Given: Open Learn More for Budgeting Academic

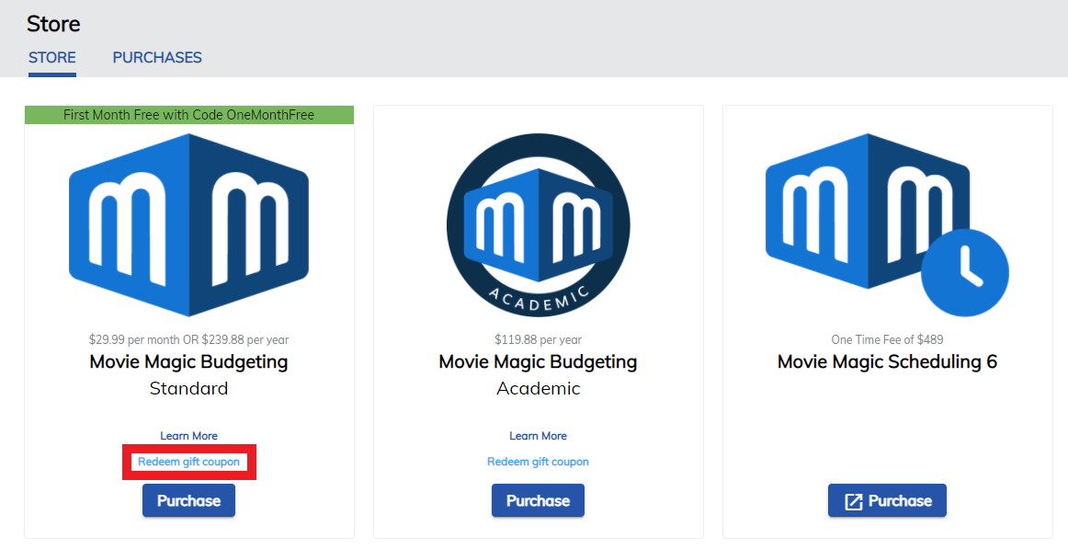Looking at the screenshot, I should pyautogui.click(x=538, y=435).
